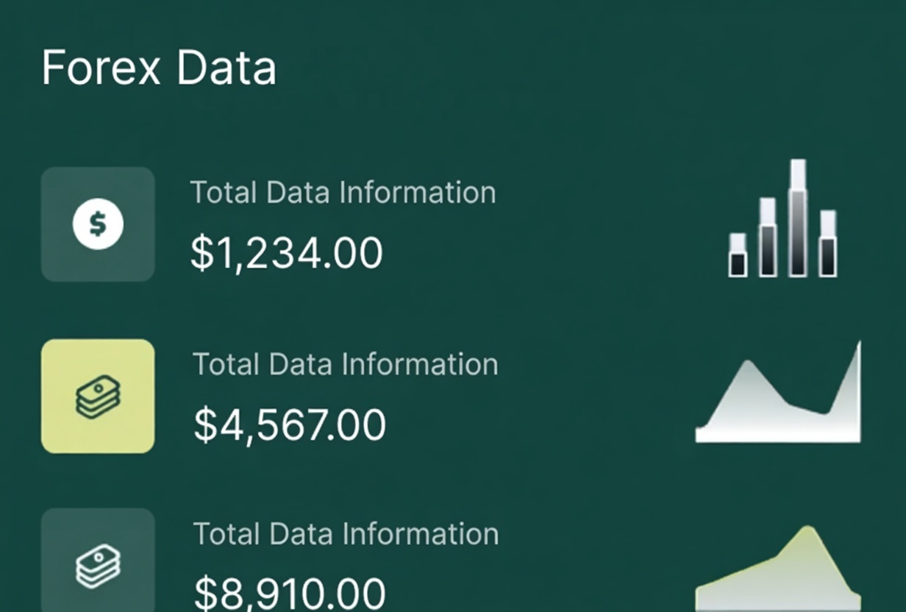The image size is (906, 612).
Task: Click Total Data Information label above $8,910.00
Action: (346, 534)
